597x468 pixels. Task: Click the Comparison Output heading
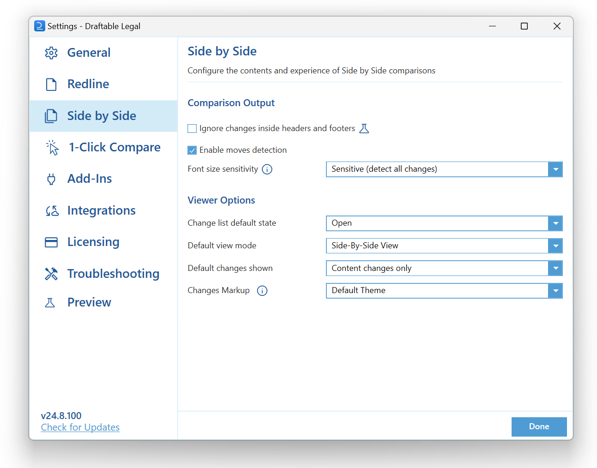231,103
